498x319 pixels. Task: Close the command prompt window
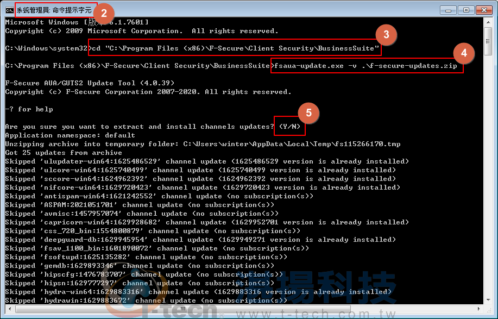click(484, 10)
